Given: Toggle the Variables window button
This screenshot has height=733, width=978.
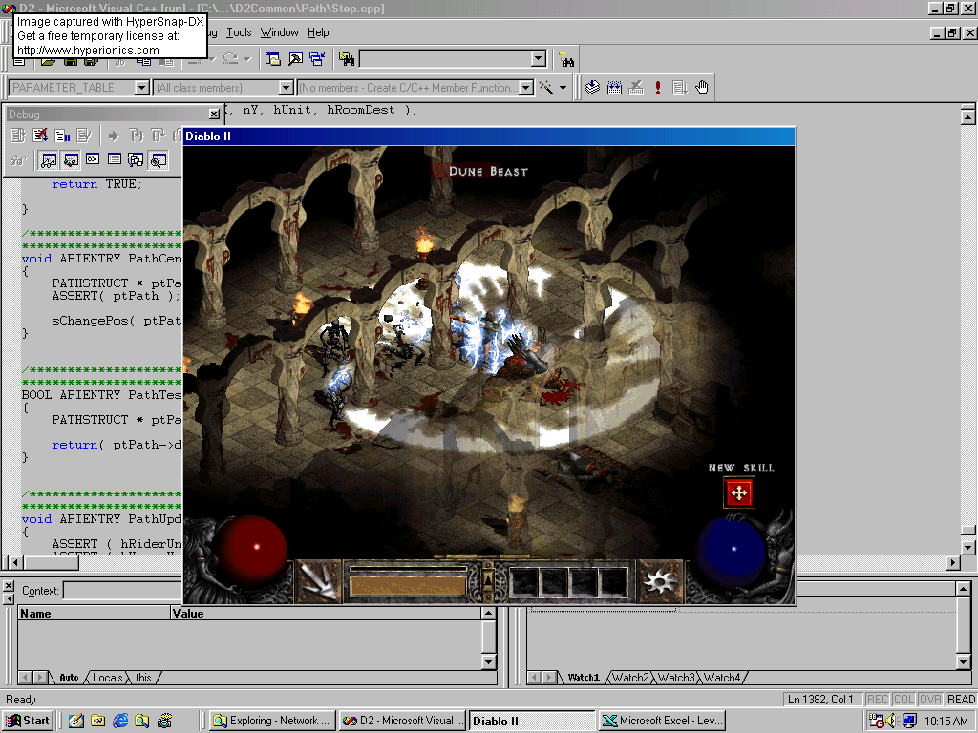Looking at the screenshot, I should pos(71,160).
